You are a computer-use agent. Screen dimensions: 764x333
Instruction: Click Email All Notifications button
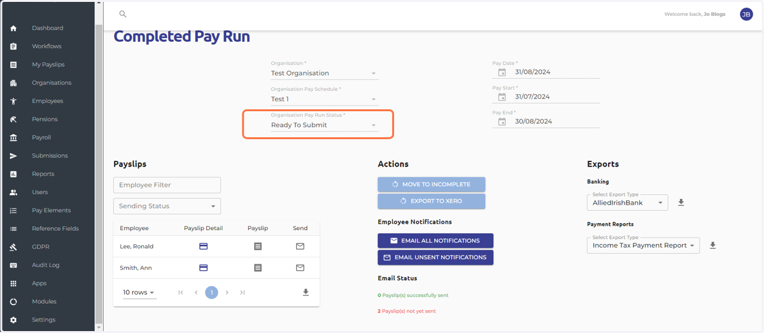435,241
